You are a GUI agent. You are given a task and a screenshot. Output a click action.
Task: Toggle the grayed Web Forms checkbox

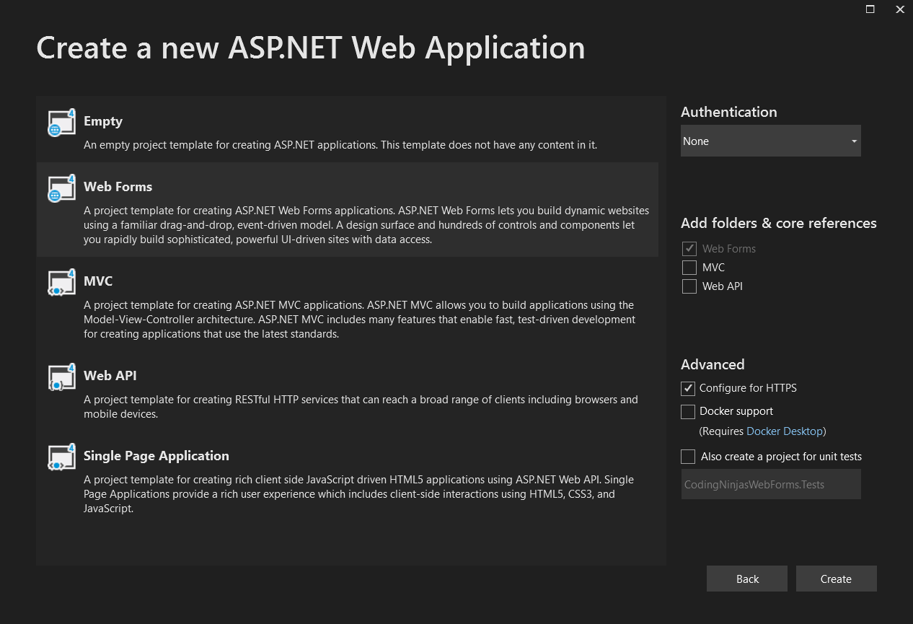pyautogui.click(x=689, y=249)
